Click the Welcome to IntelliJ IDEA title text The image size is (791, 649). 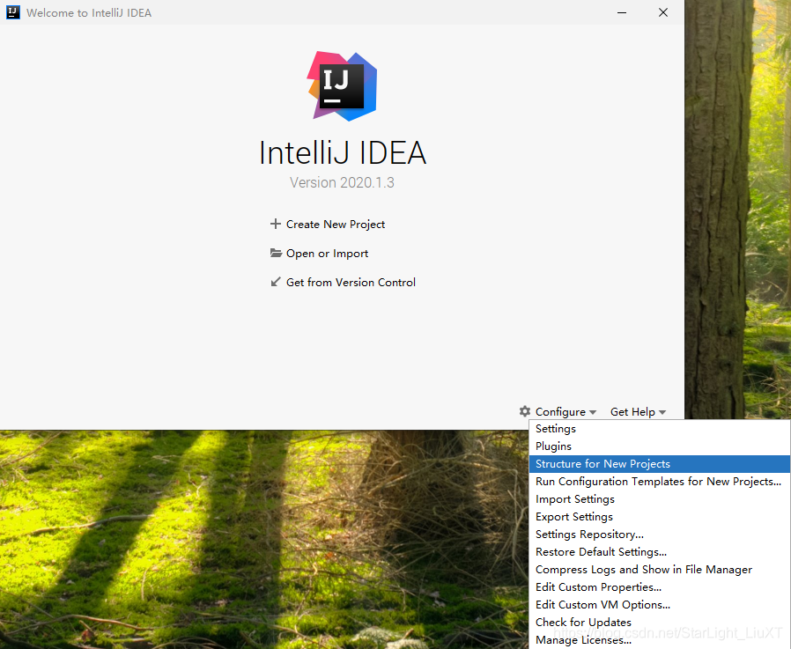point(89,12)
